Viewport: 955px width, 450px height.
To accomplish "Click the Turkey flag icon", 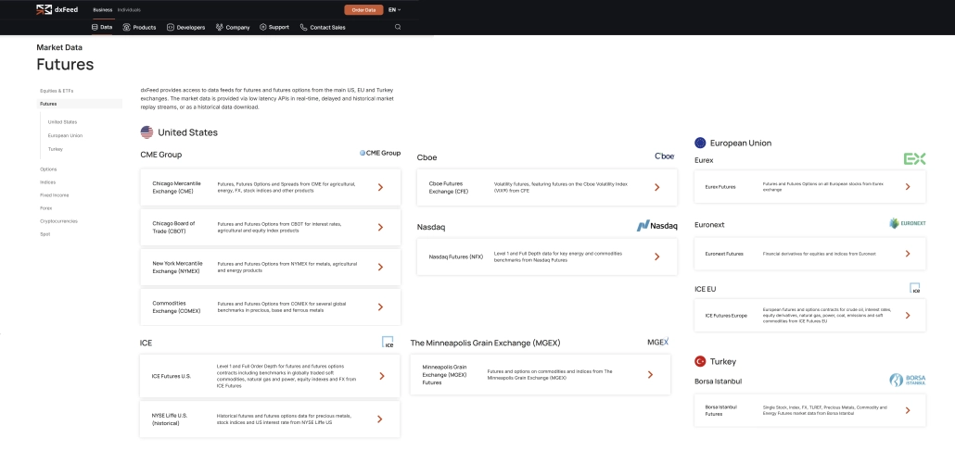I will coord(700,361).
